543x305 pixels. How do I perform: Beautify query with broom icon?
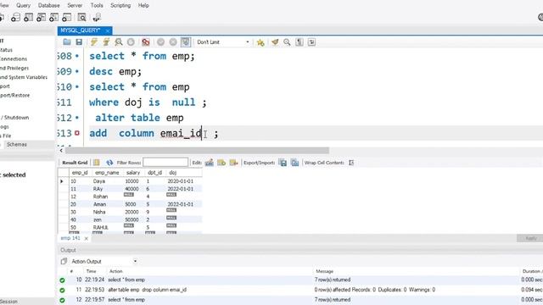point(275,42)
